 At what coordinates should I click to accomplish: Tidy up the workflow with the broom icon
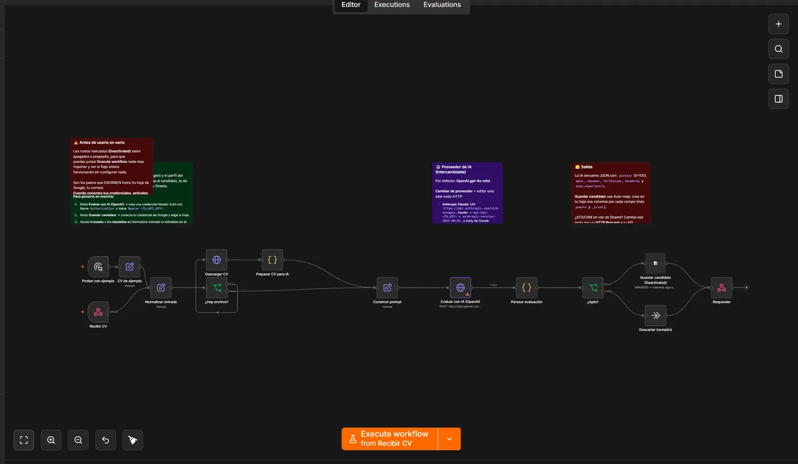(x=133, y=440)
